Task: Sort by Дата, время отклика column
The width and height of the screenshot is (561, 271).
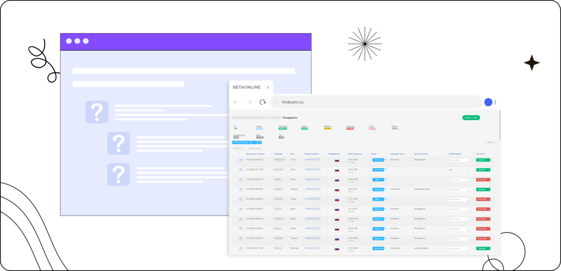Action: pos(255,154)
